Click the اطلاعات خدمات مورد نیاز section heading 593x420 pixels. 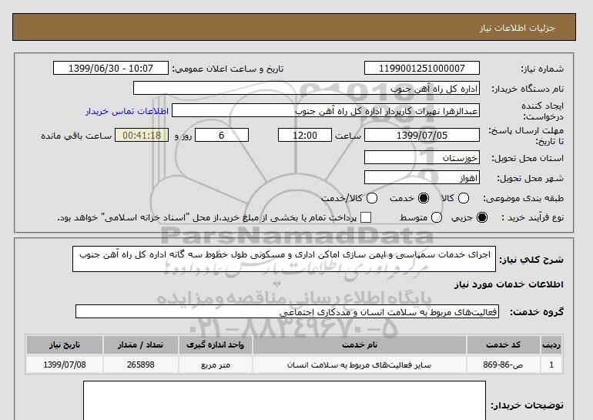(x=508, y=284)
